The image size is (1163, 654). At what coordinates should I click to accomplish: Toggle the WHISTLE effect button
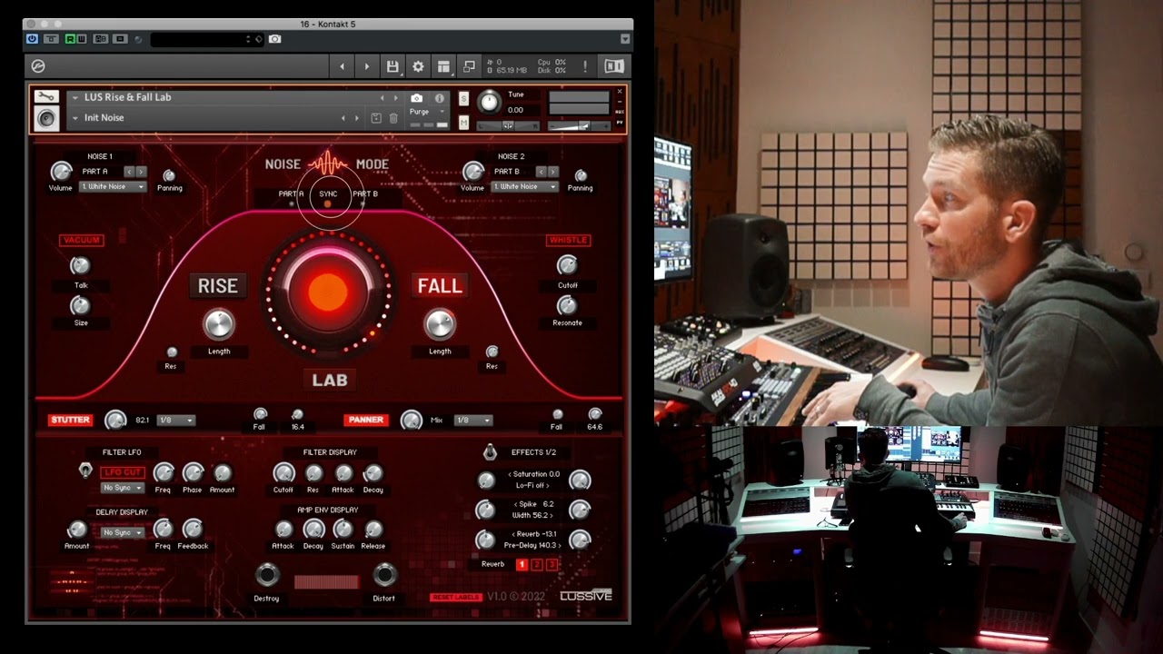tap(569, 240)
